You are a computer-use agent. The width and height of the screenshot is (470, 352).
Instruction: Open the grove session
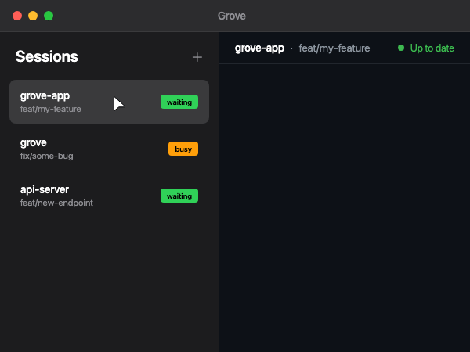pyautogui.click(x=34, y=143)
